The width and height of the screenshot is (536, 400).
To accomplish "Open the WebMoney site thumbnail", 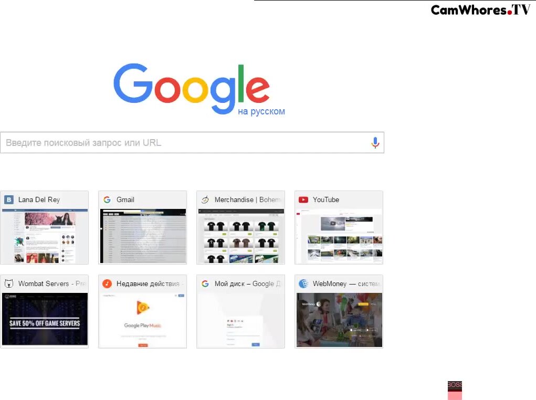I will (339, 320).
